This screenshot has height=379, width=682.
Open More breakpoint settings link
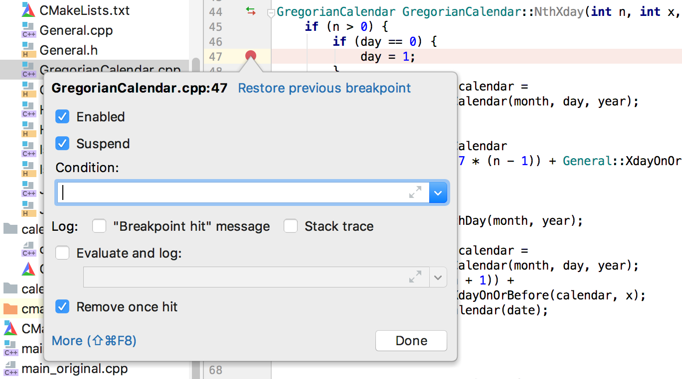pos(94,341)
